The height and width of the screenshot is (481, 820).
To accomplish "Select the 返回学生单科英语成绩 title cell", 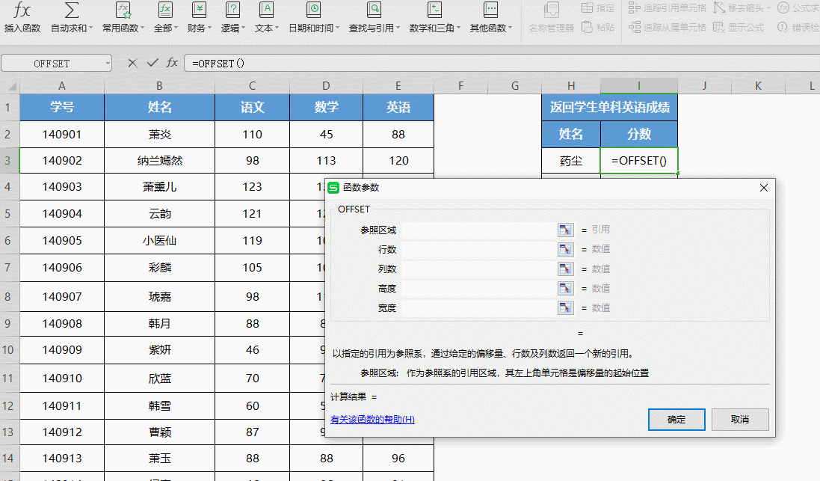I will [x=610, y=107].
